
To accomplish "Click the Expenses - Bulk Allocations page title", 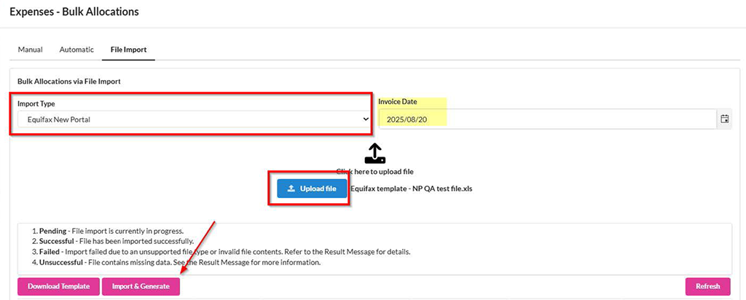I will (x=74, y=12).
